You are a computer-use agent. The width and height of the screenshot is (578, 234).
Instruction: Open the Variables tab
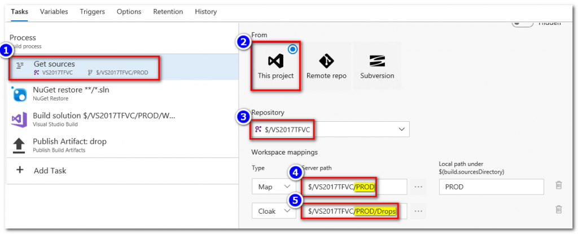pyautogui.click(x=54, y=11)
